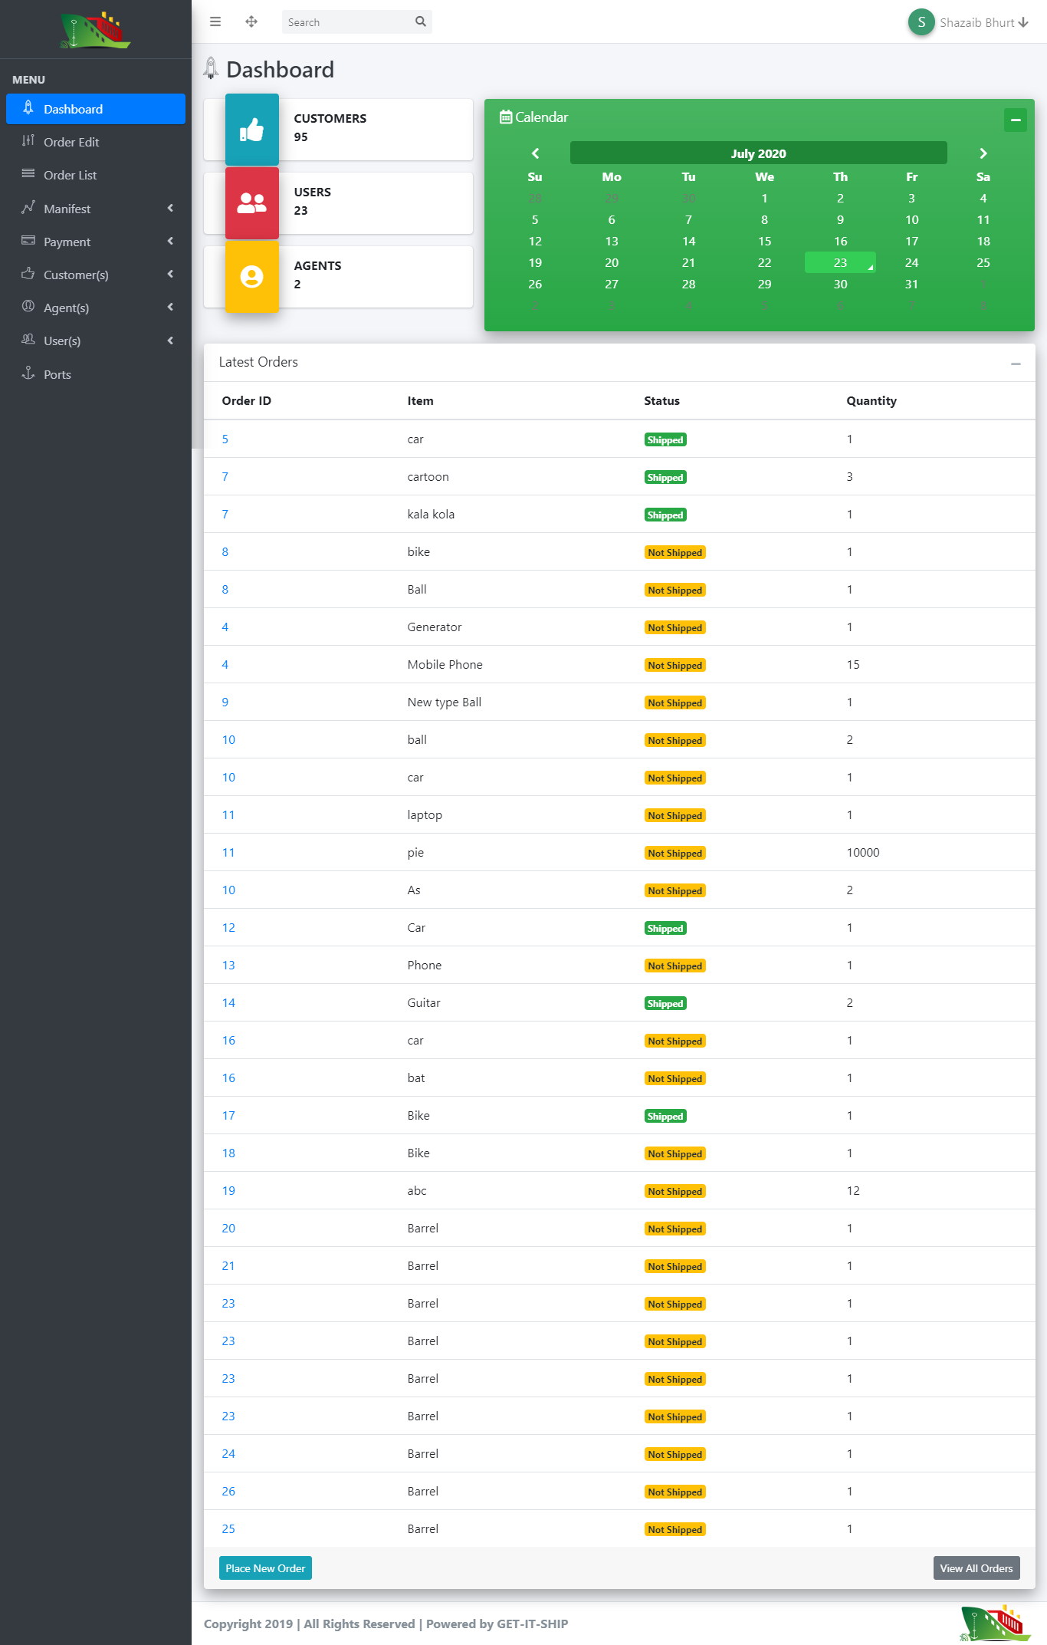This screenshot has height=1645, width=1047.
Task: Click Shipped badge in the Guitar row
Action: (x=665, y=1003)
